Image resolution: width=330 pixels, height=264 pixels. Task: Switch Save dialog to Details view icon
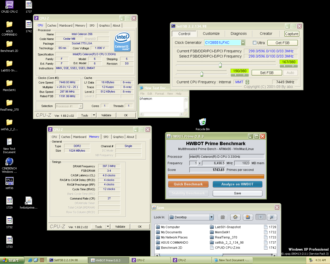pos(272,217)
